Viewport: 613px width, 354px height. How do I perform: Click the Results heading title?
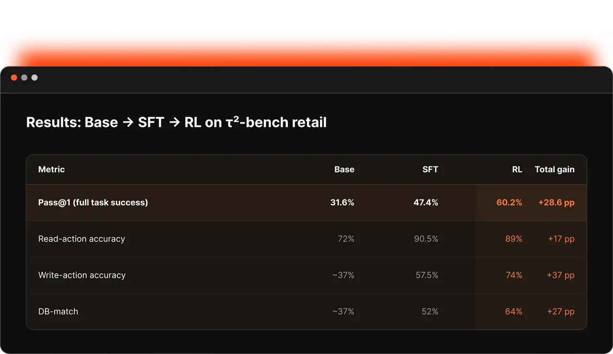[176, 122]
